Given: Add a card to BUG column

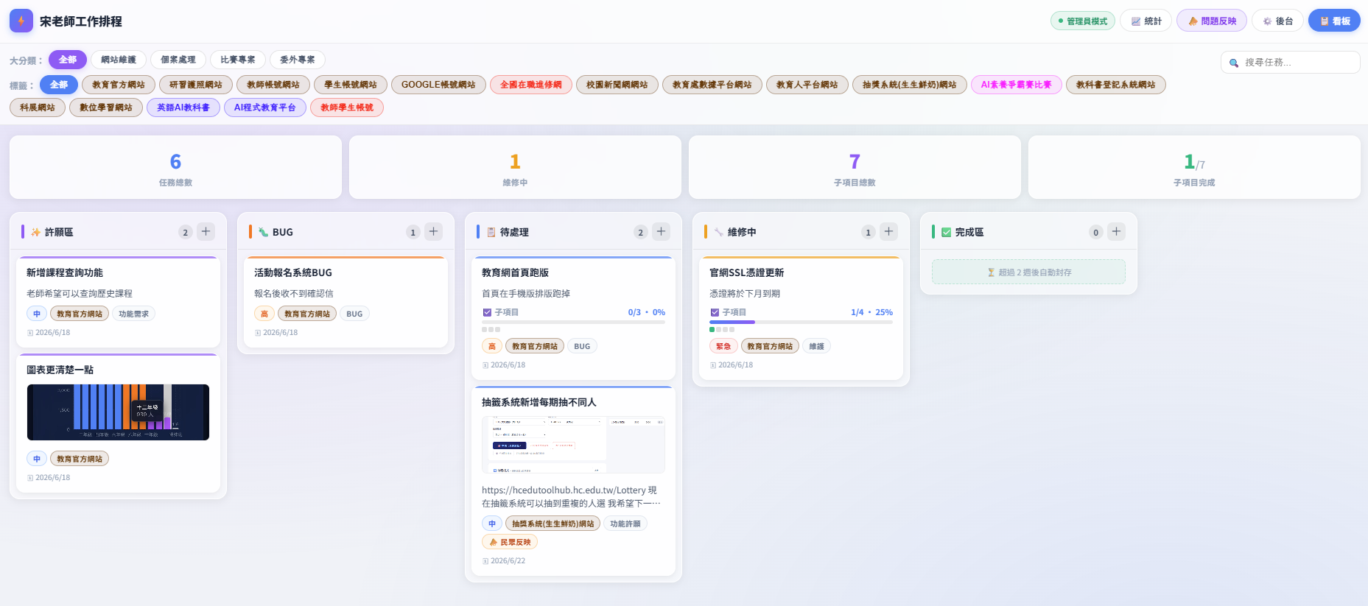Looking at the screenshot, I should [x=434, y=231].
